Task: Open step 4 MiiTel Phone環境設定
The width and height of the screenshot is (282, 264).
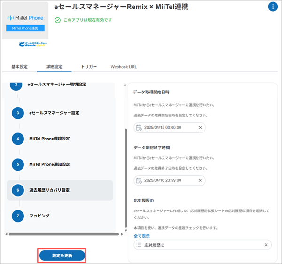Action: coord(49,139)
